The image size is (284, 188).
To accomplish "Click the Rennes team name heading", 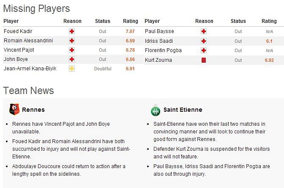I will (x=33, y=110).
